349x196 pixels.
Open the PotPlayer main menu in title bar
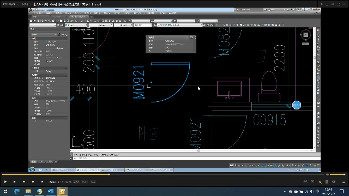pyautogui.click(x=10, y=4)
